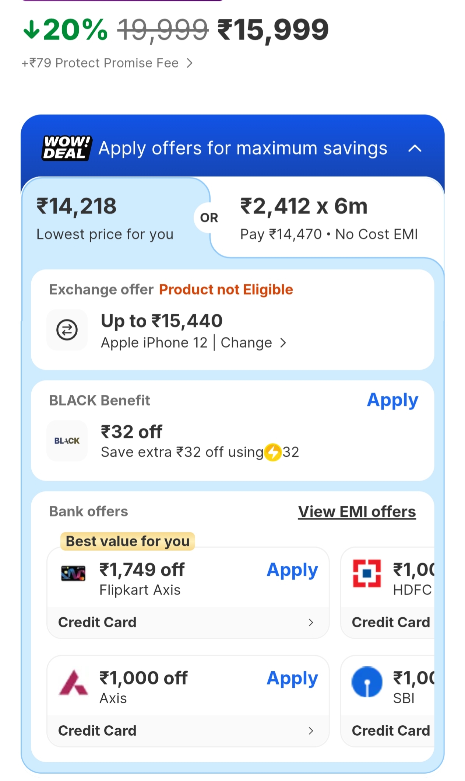
Task: Tap the exchange swap arrows icon
Action: pos(67,330)
